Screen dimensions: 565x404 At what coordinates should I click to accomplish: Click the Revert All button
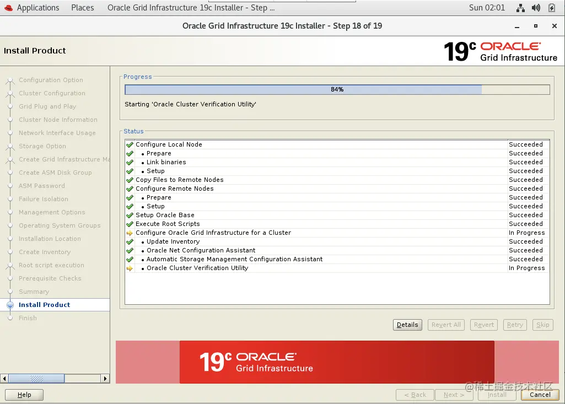[446, 325]
